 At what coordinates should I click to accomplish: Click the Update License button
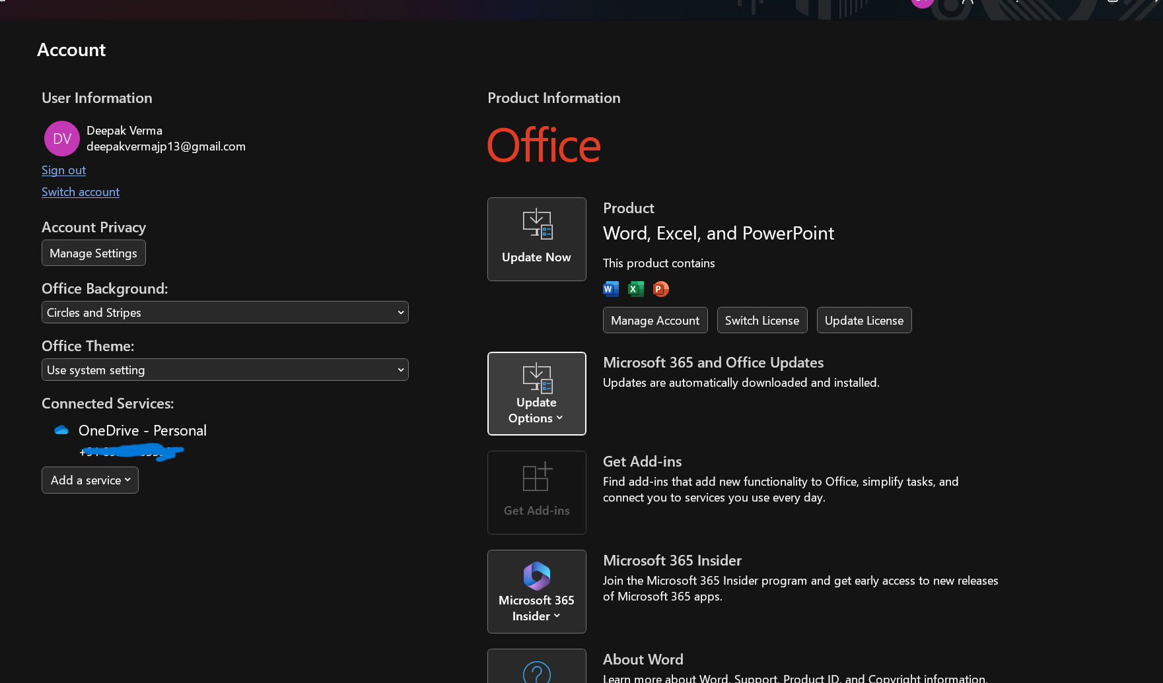point(864,320)
